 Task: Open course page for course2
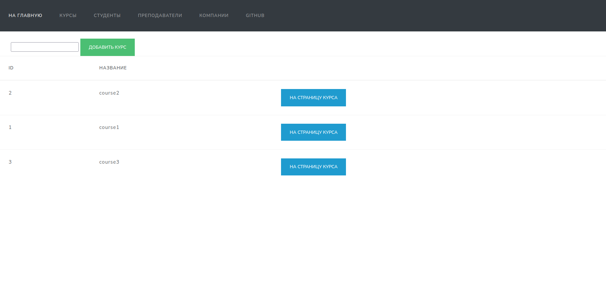[x=313, y=98]
